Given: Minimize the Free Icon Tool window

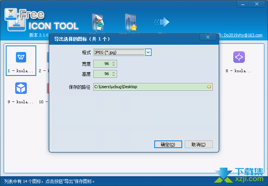Looking at the screenshot, I should tap(243, 4).
